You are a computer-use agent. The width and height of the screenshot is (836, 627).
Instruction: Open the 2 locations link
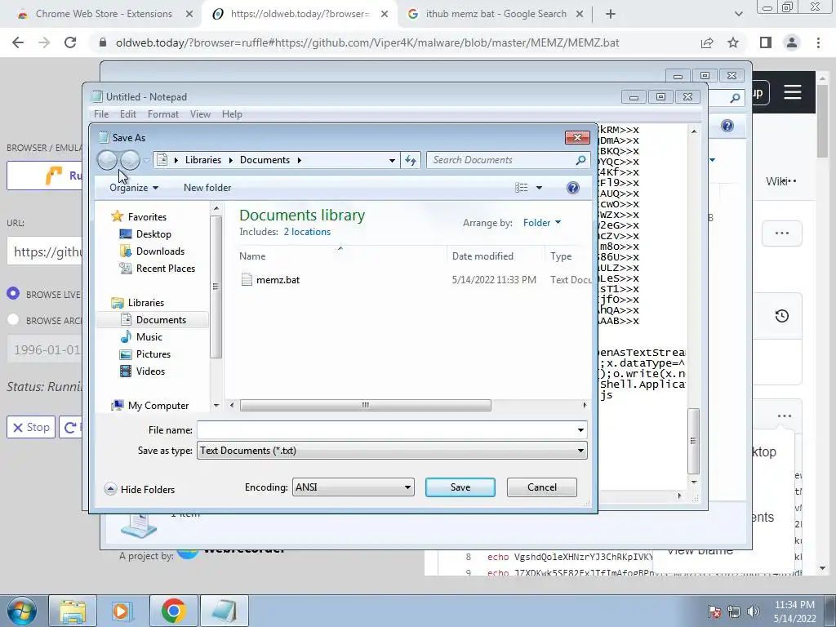(307, 232)
